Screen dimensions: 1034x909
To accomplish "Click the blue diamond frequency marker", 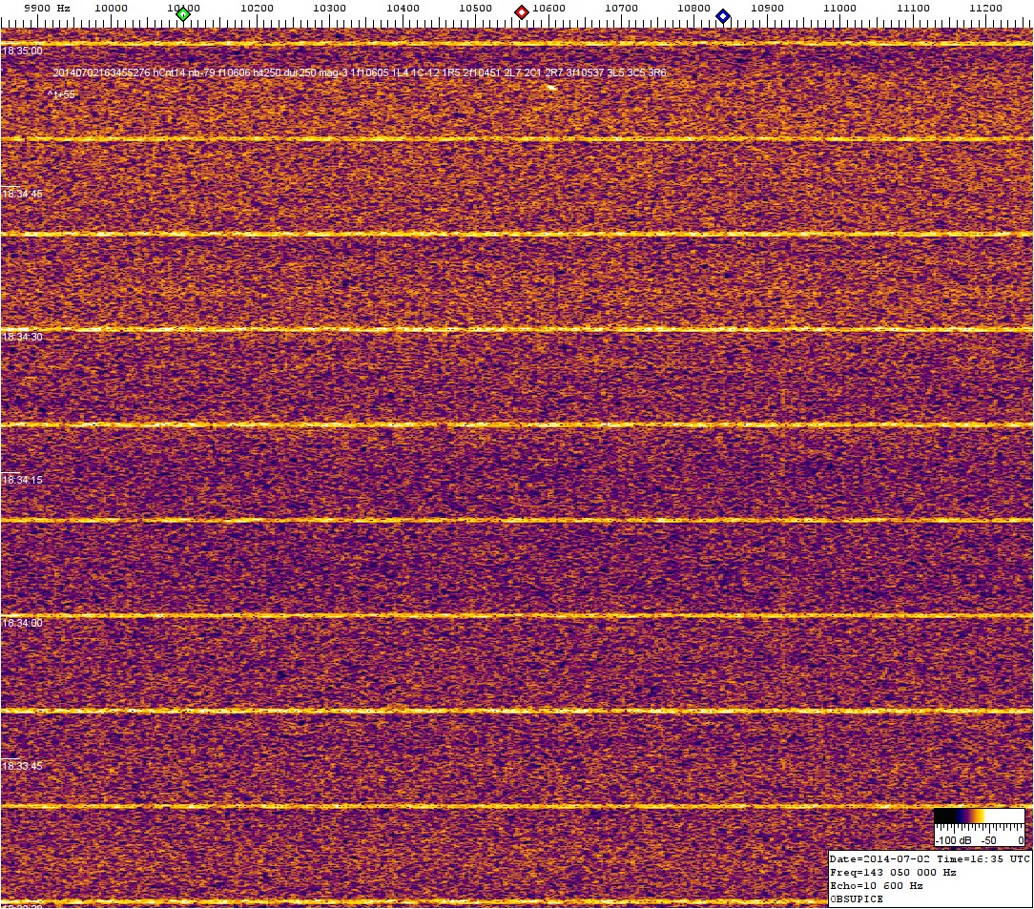I will (x=723, y=16).
